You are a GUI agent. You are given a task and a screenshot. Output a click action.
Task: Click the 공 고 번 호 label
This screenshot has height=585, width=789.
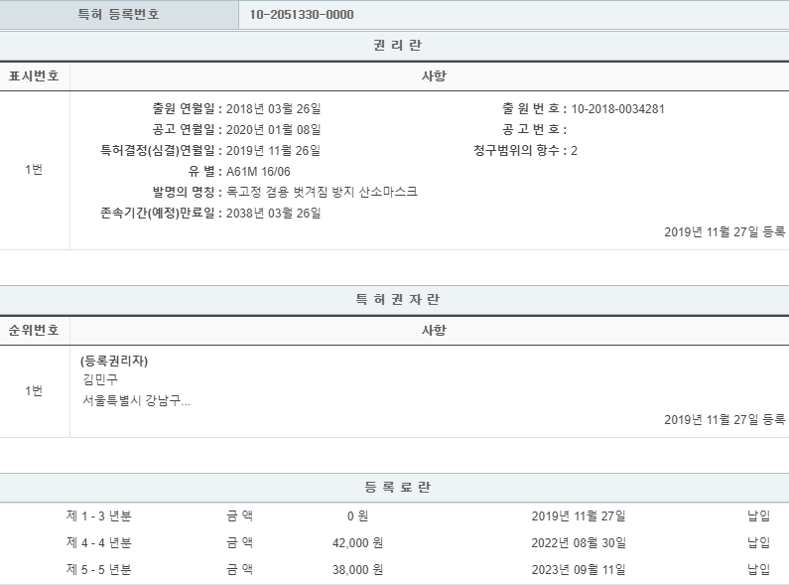[534, 130]
